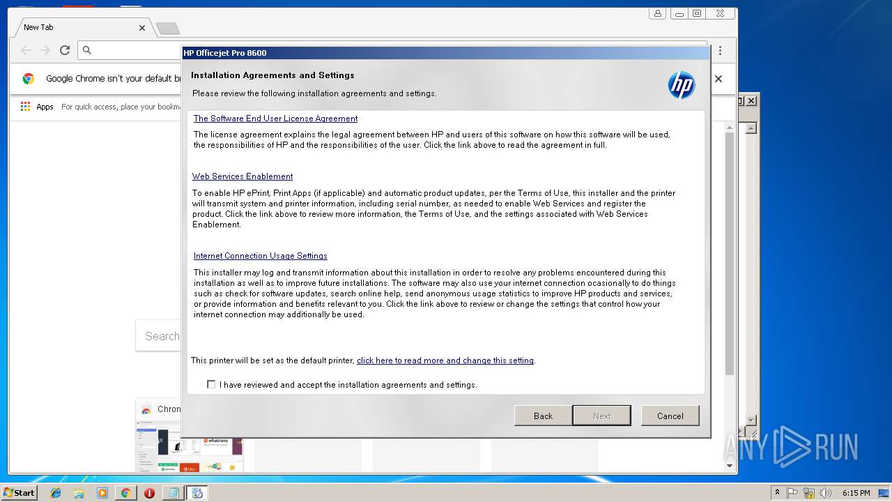The width and height of the screenshot is (892, 502).
Task: Switch to HP installer taskbar button
Action: click(197, 493)
